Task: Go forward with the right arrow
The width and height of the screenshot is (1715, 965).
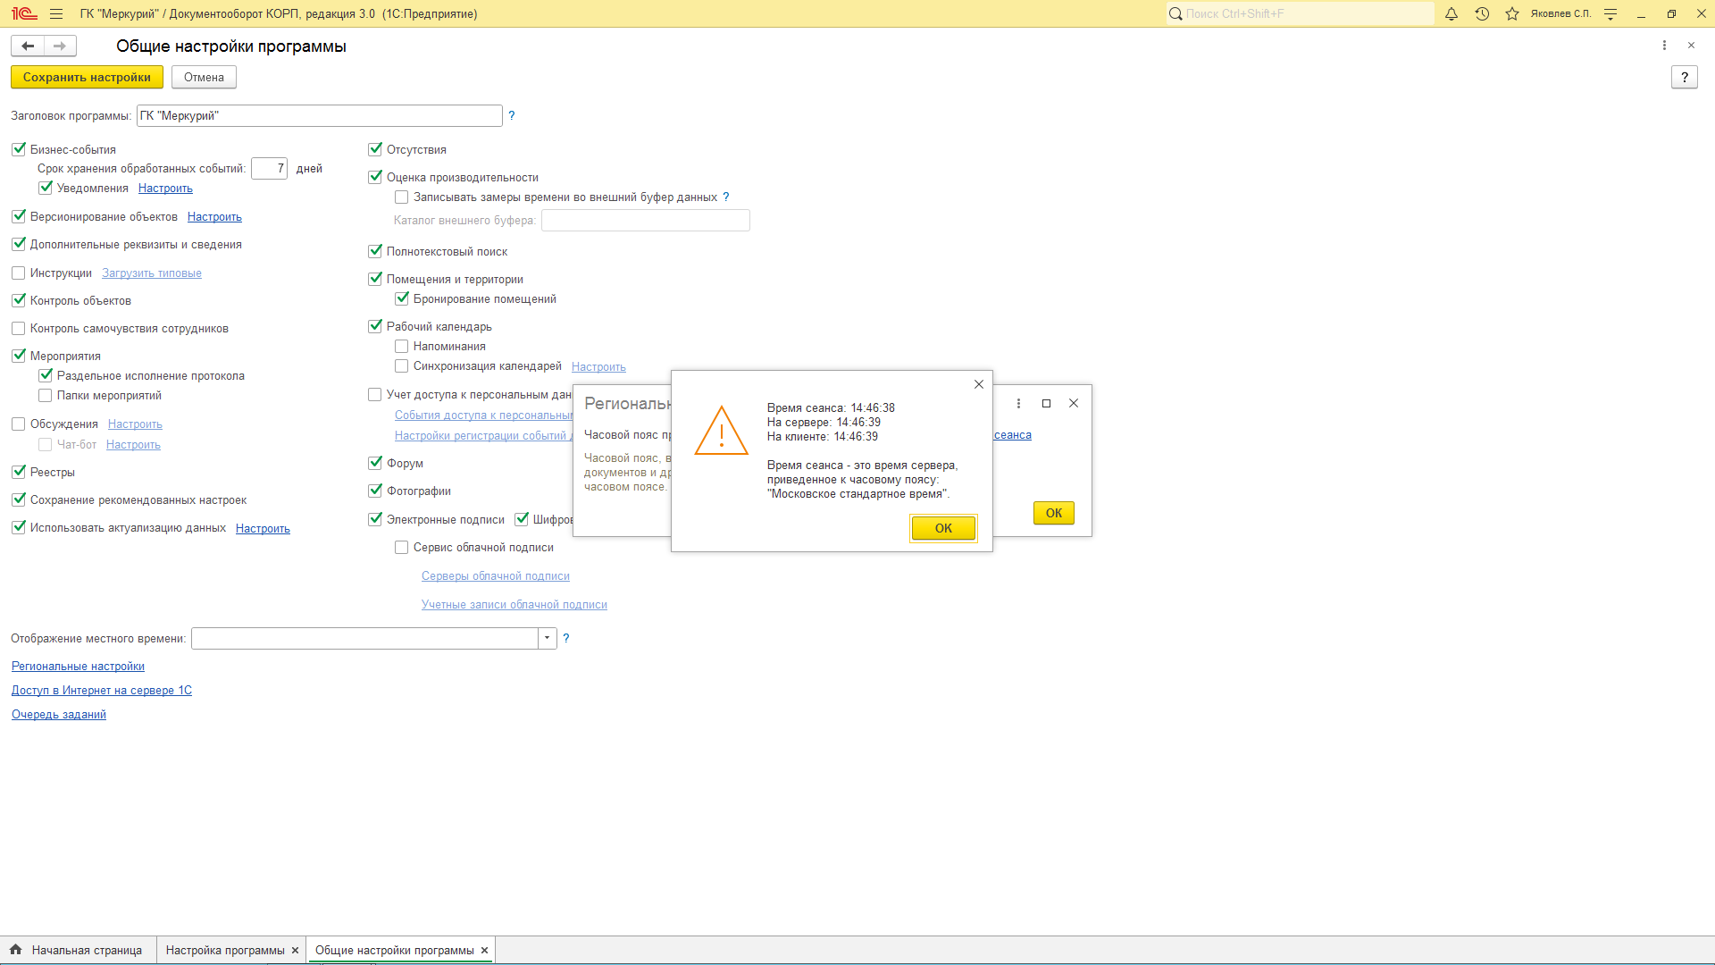Action: click(60, 46)
